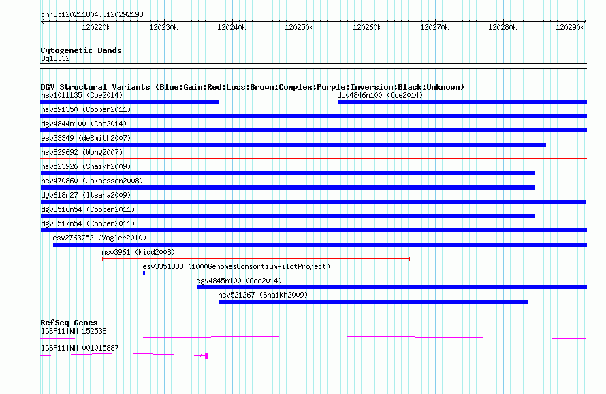Click the 120290k ruler tick label
This screenshot has width=606, height=394.
(570, 27)
